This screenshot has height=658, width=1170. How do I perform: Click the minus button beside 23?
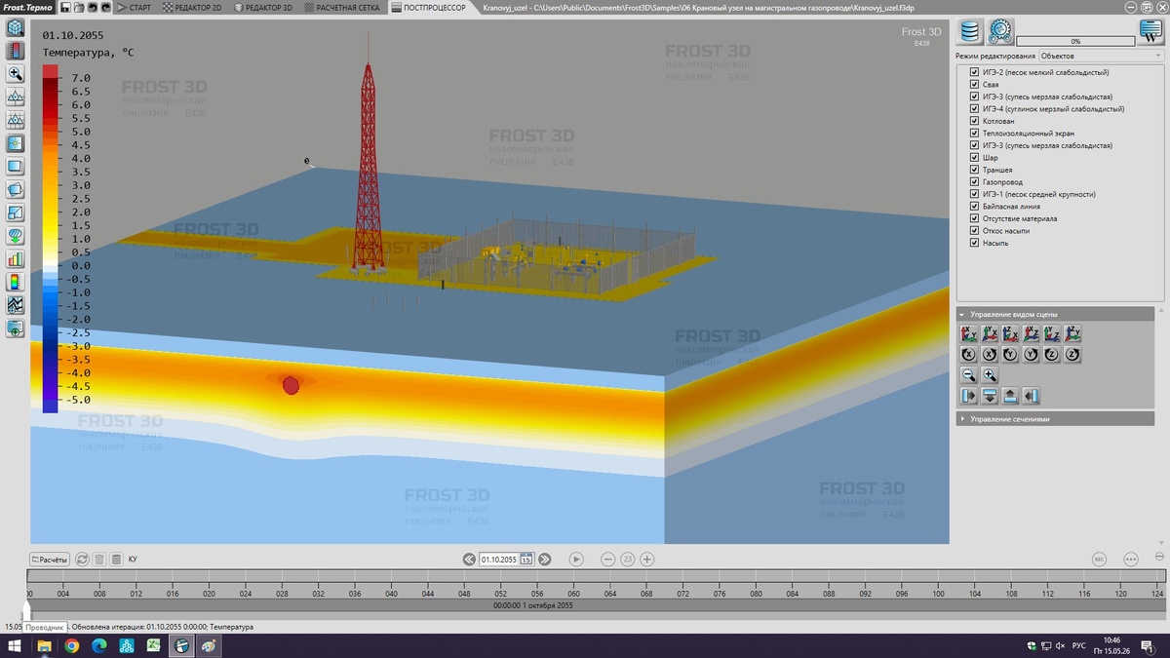pyautogui.click(x=607, y=560)
